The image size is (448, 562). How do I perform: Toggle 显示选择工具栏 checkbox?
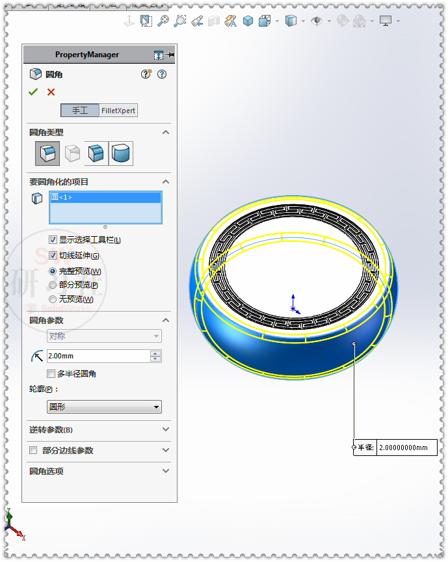pos(53,240)
